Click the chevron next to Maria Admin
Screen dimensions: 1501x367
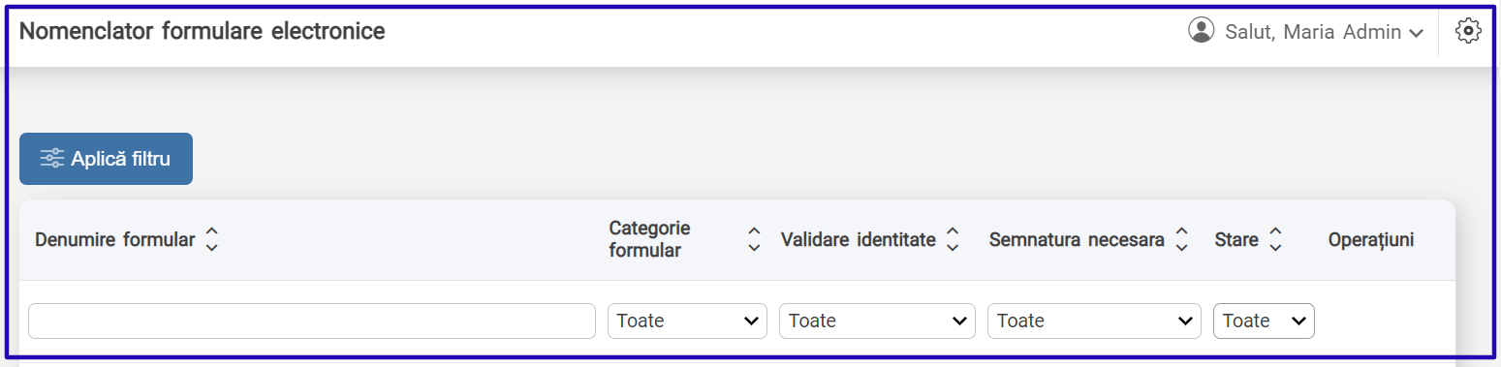tap(1416, 34)
